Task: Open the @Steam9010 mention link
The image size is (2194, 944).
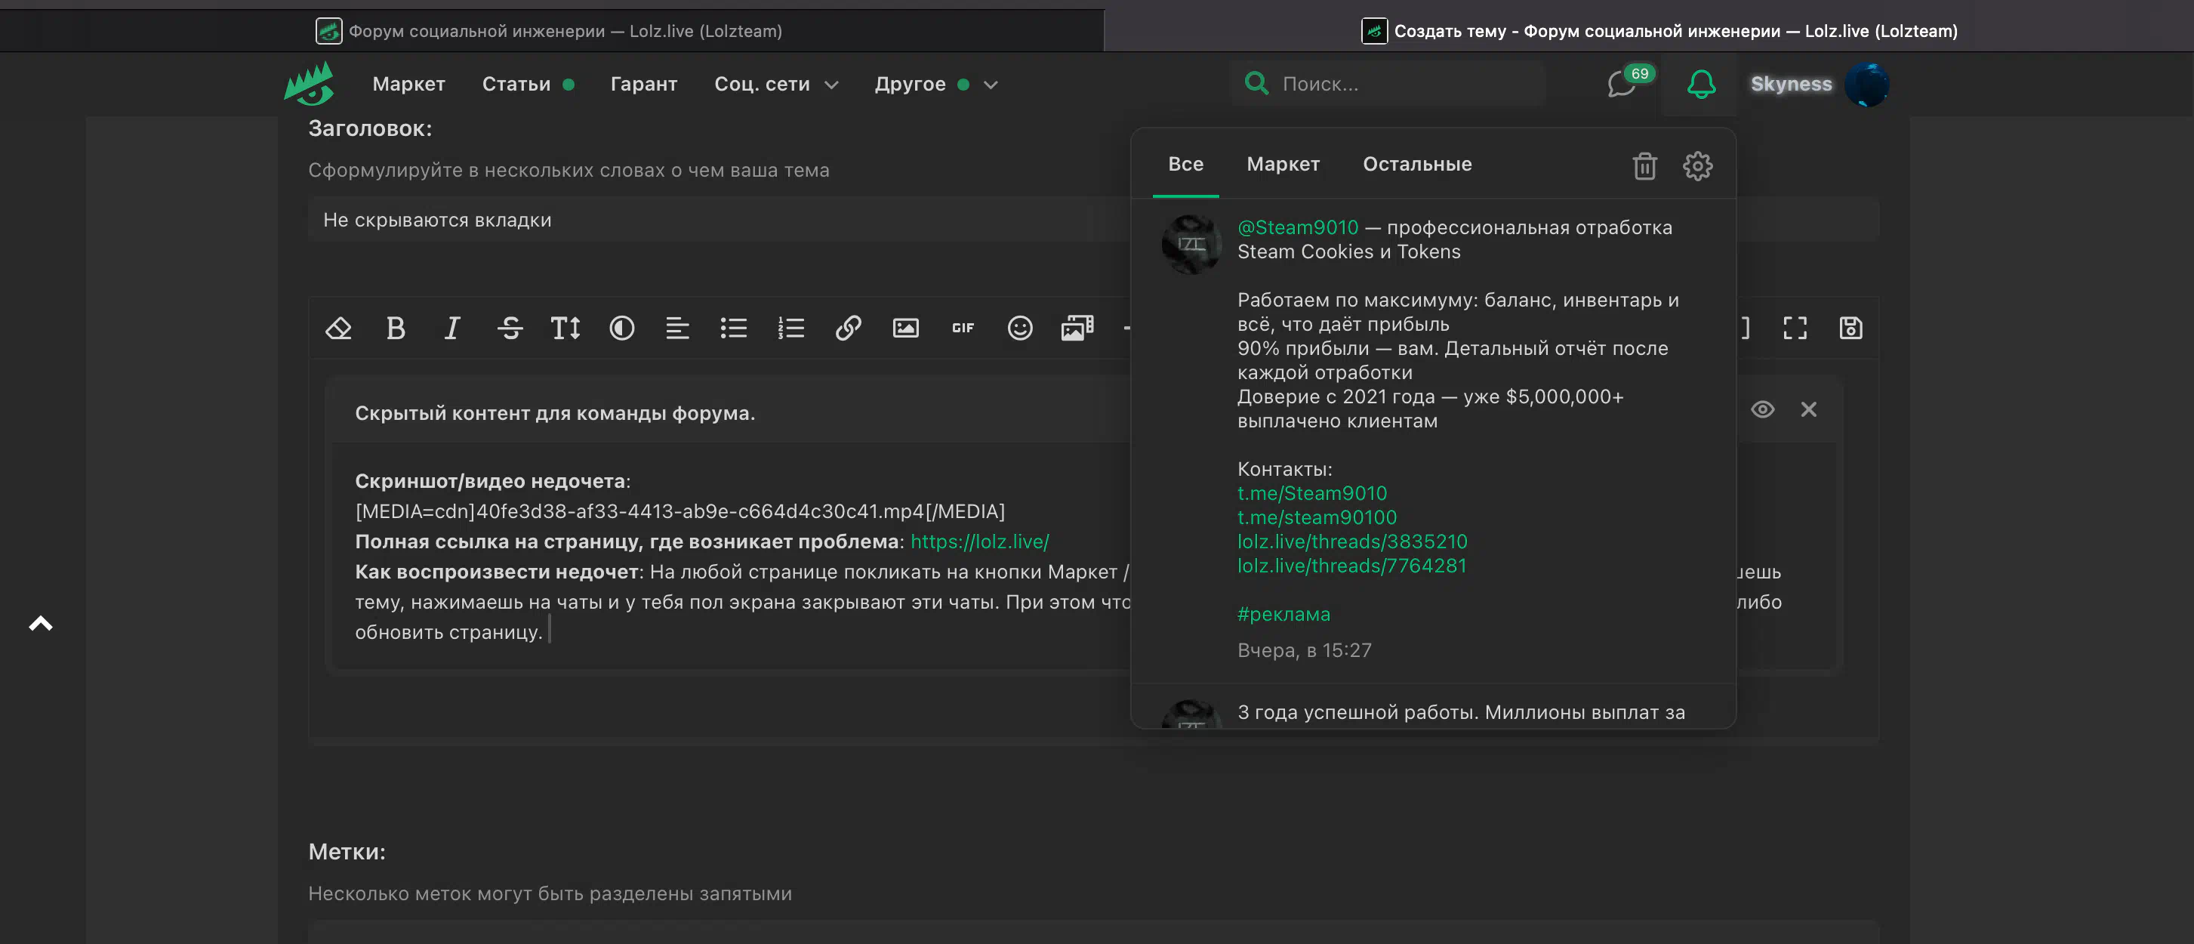Action: pos(1298,227)
